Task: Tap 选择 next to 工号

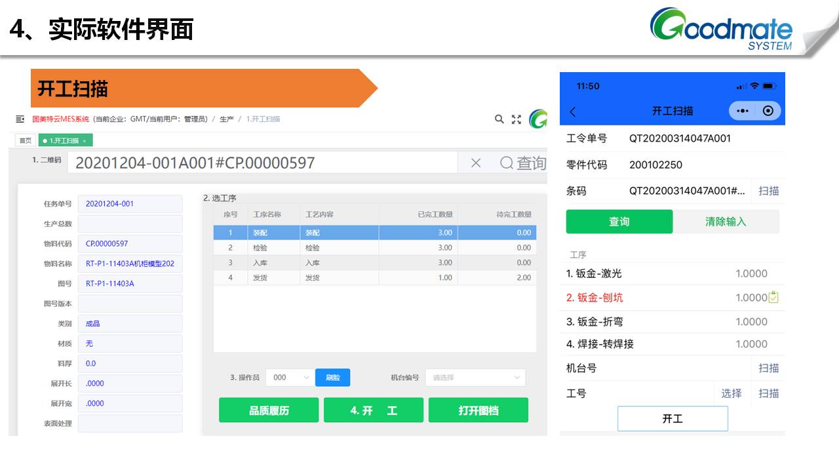Action: 731,393
